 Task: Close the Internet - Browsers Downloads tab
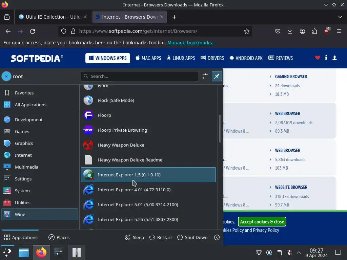162,17
